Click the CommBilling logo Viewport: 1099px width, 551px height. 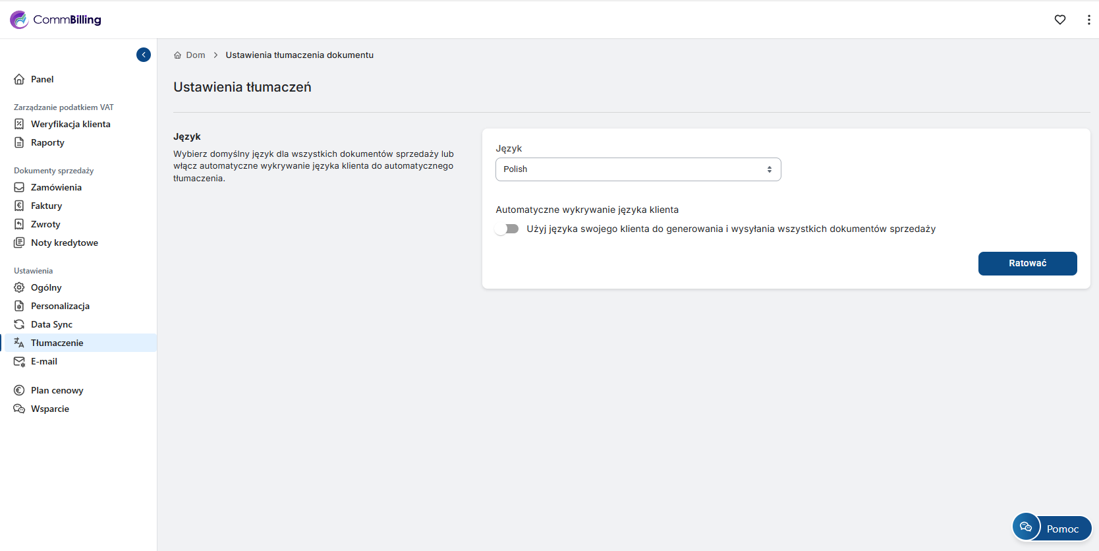click(56, 20)
